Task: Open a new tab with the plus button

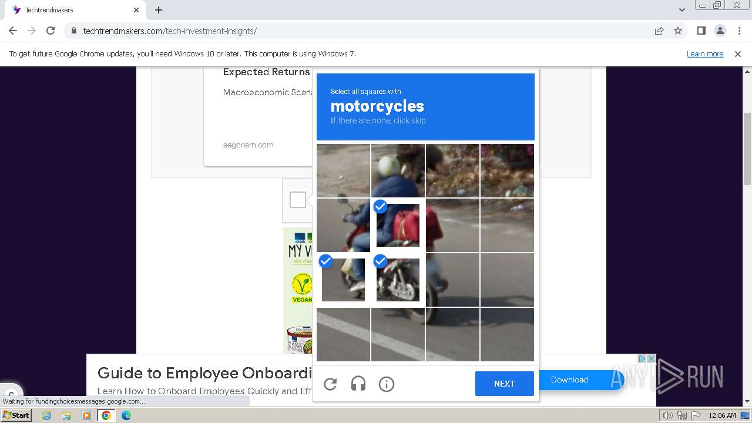Action: coord(159,10)
